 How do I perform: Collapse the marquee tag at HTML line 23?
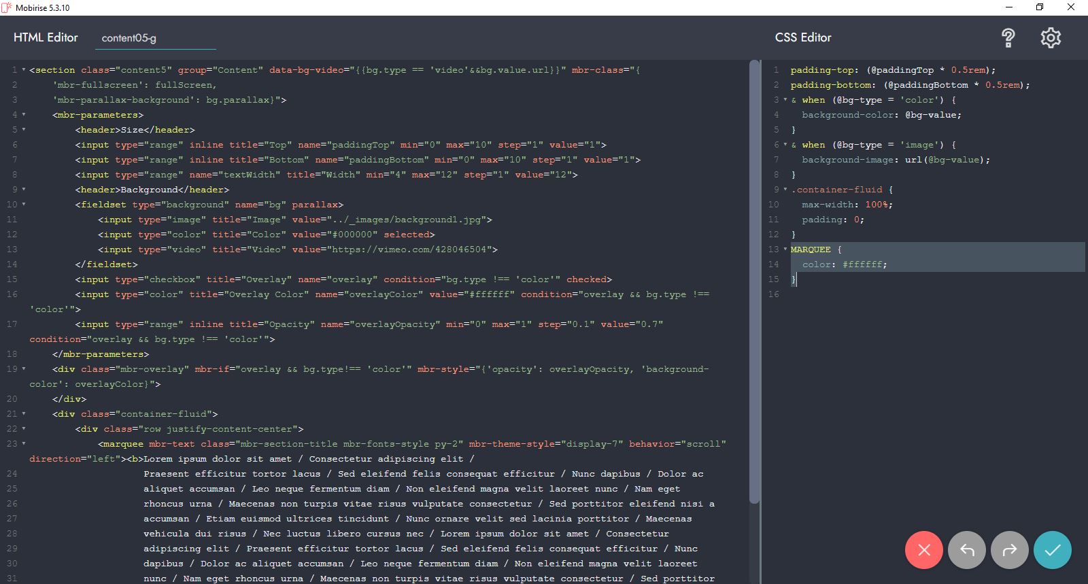click(24, 444)
